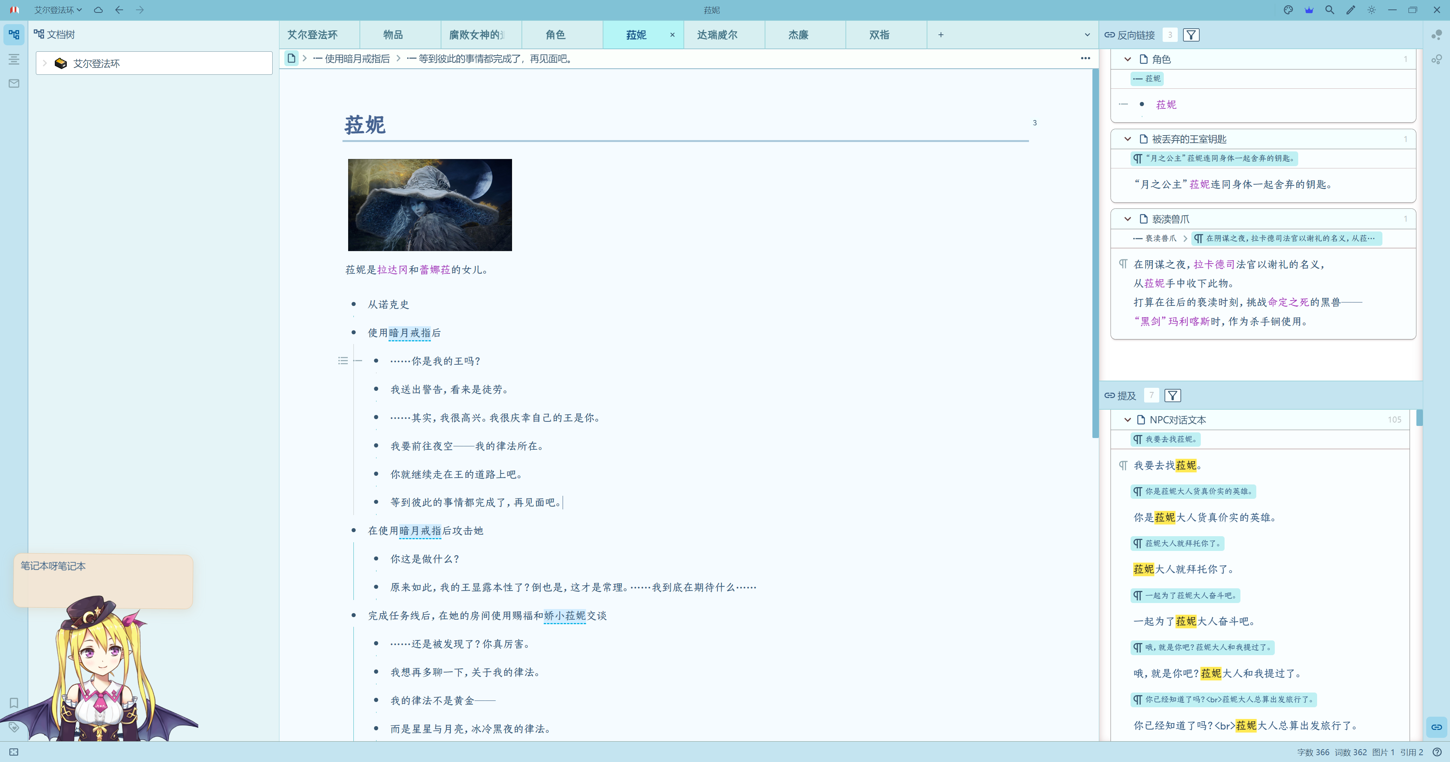Click the 菈妮 character image

(429, 205)
